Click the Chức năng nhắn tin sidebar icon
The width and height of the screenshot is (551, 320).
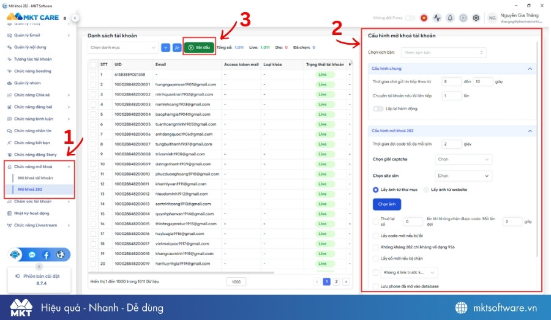point(9,131)
